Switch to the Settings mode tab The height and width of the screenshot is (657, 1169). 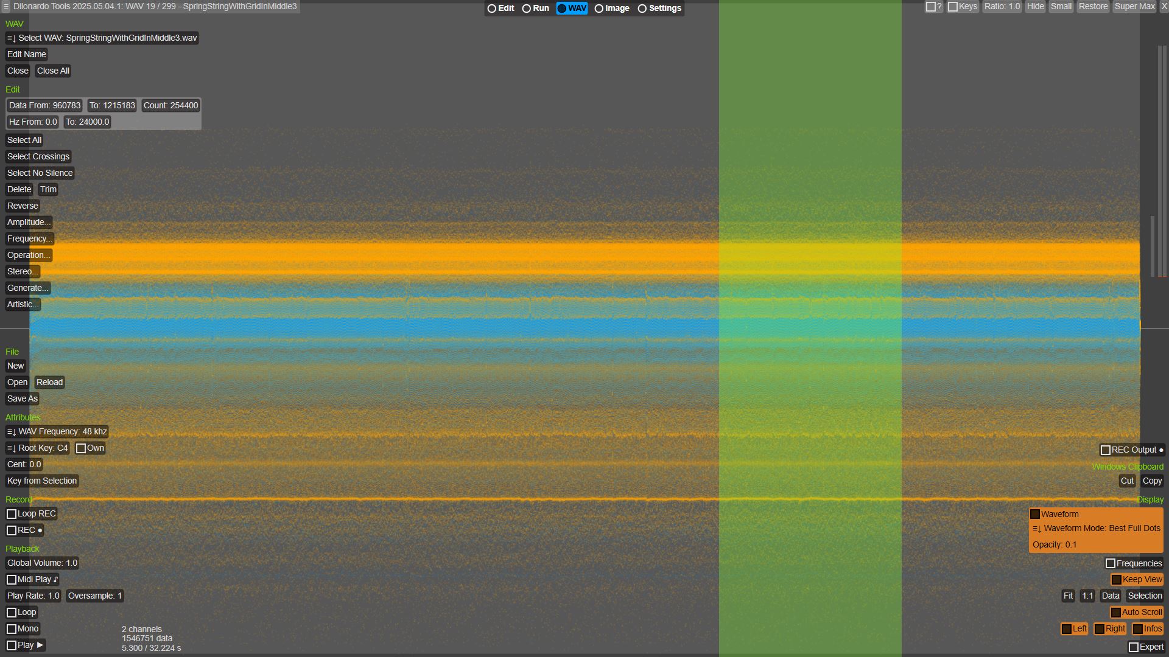point(659,8)
